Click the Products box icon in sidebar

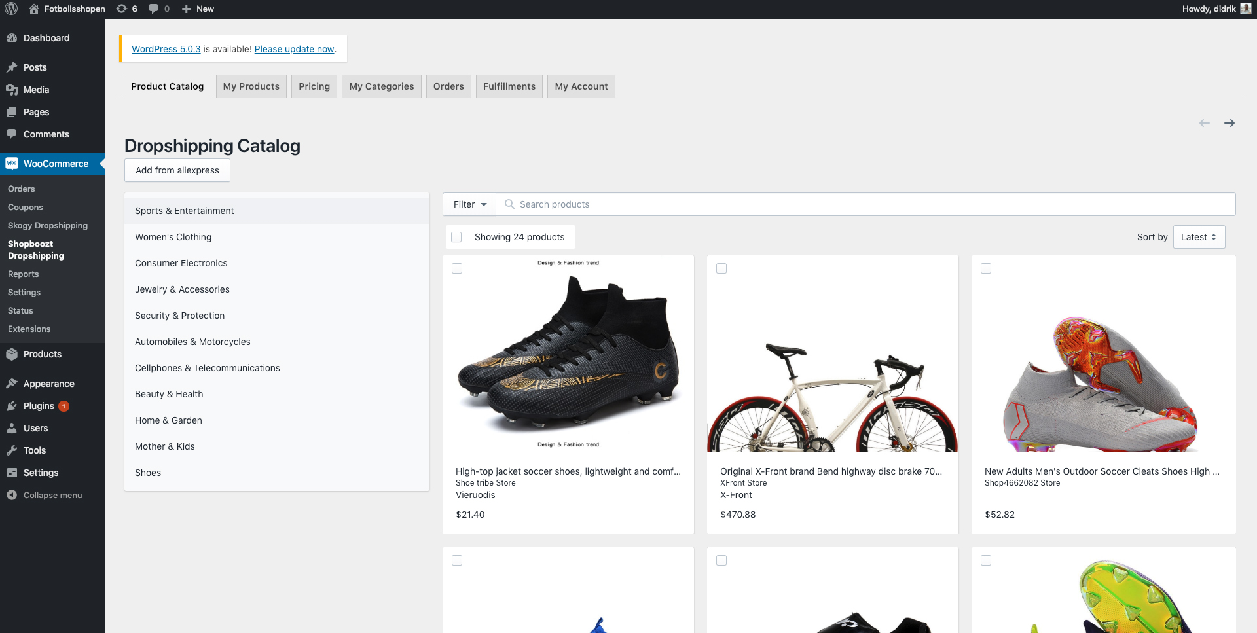(12, 354)
